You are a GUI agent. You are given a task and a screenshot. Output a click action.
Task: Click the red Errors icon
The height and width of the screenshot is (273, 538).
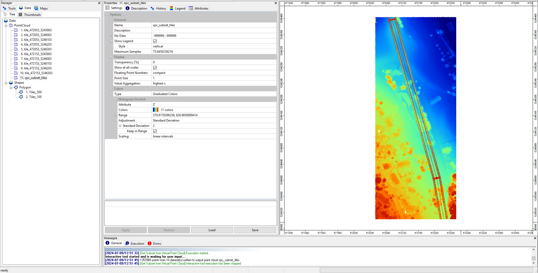tap(150, 243)
